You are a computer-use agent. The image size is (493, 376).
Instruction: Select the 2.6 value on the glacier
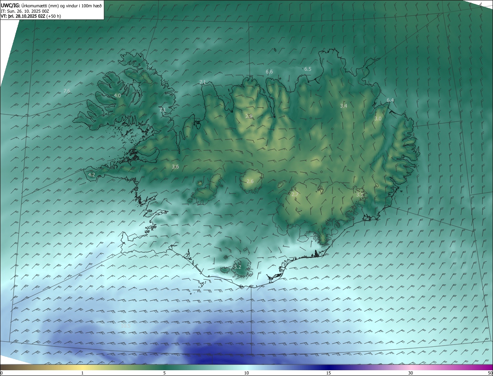click(250, 181)
